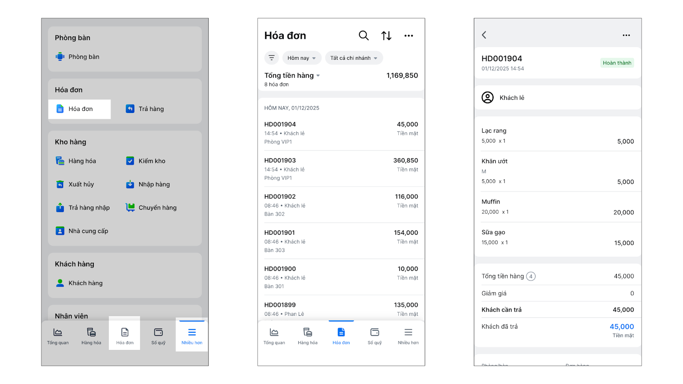Open Nhập hàng under Kho hàng

[148, 184]
